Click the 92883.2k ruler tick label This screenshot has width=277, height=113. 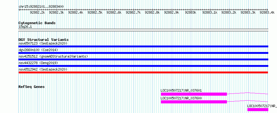229,12
